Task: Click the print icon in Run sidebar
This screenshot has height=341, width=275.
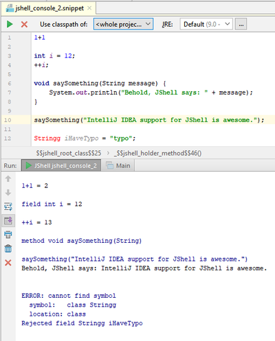Action: 8,235
